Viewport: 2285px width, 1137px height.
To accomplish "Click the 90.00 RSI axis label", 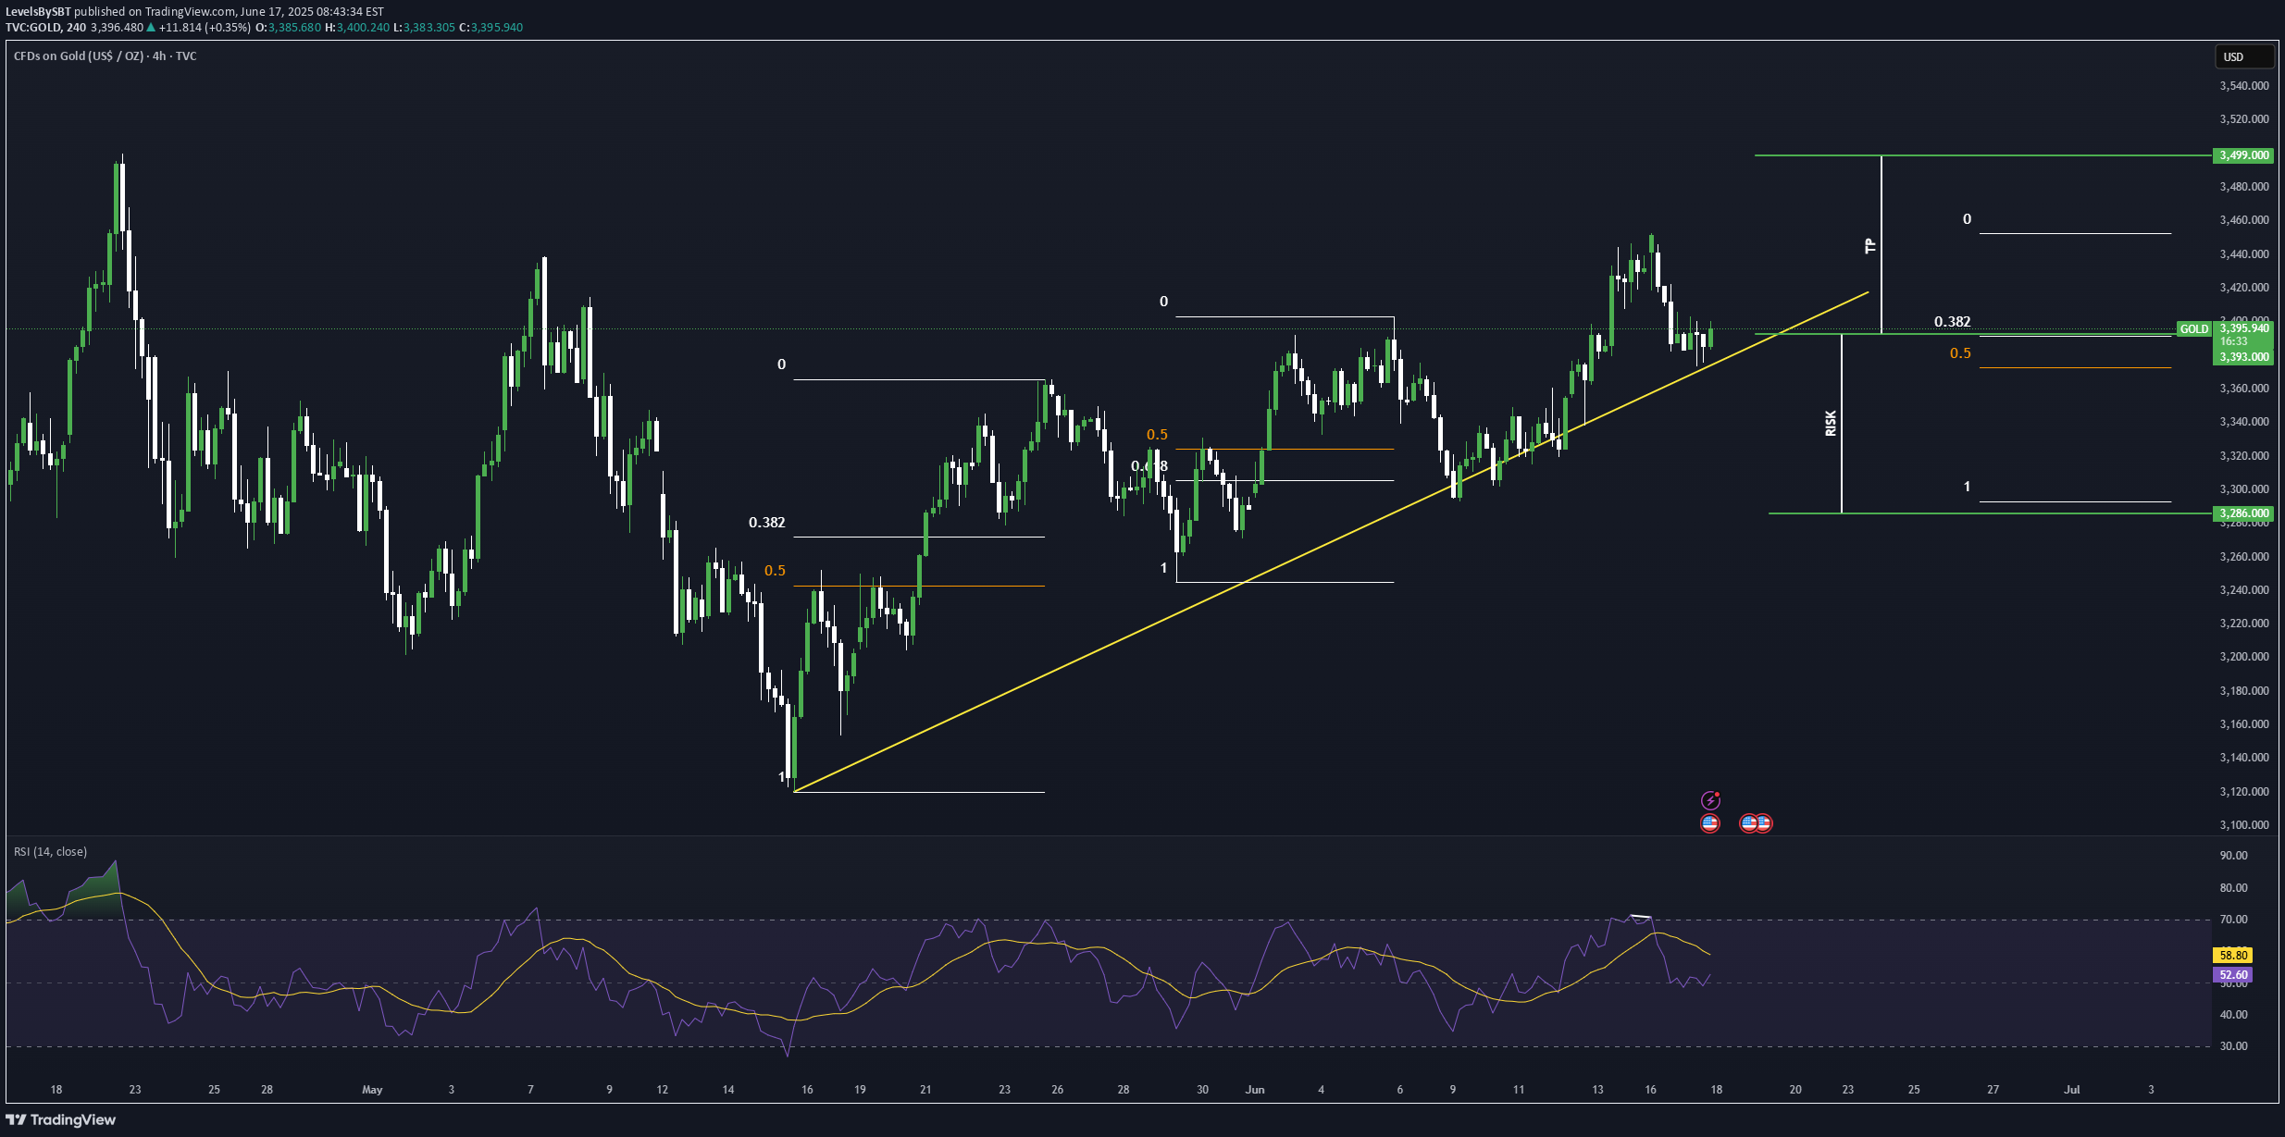I will click(2233, 856).
